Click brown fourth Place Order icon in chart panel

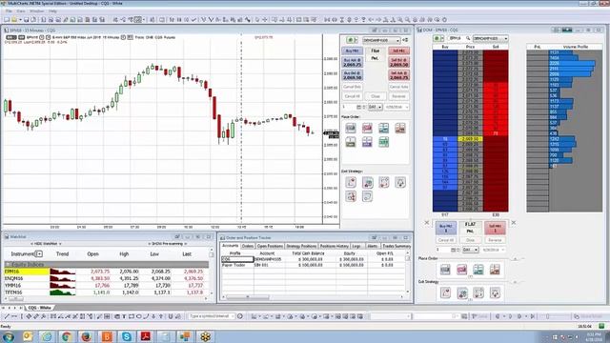pos(400,128)
